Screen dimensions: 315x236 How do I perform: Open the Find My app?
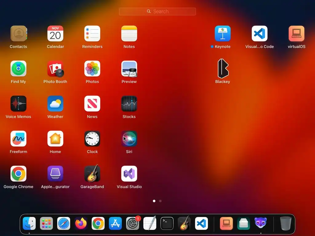(18, 69)
